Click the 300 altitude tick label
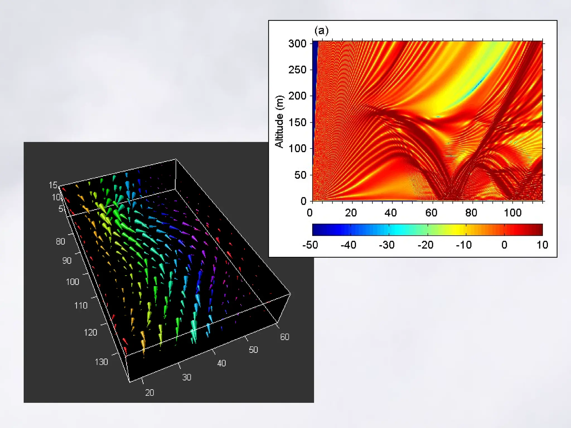Screen dimensions: 571x428 (x=297, y=43)
